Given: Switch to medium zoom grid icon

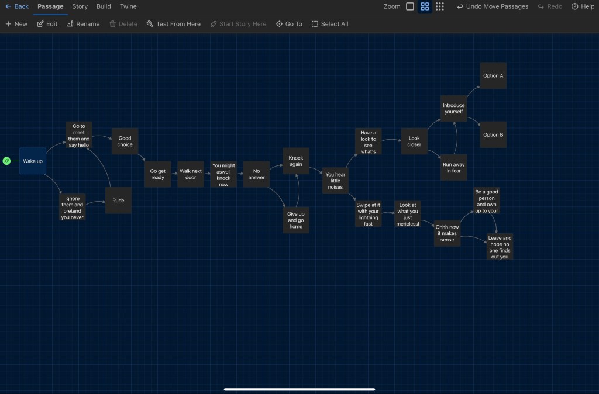Looking at the screenshot, I should pyautogui.click(x=425, y=6).
